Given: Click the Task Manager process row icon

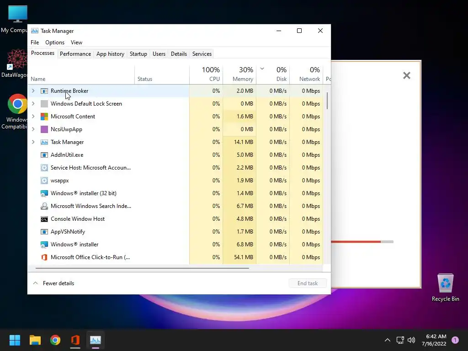Looking at the screenshot, I should (x=44, y=142).
